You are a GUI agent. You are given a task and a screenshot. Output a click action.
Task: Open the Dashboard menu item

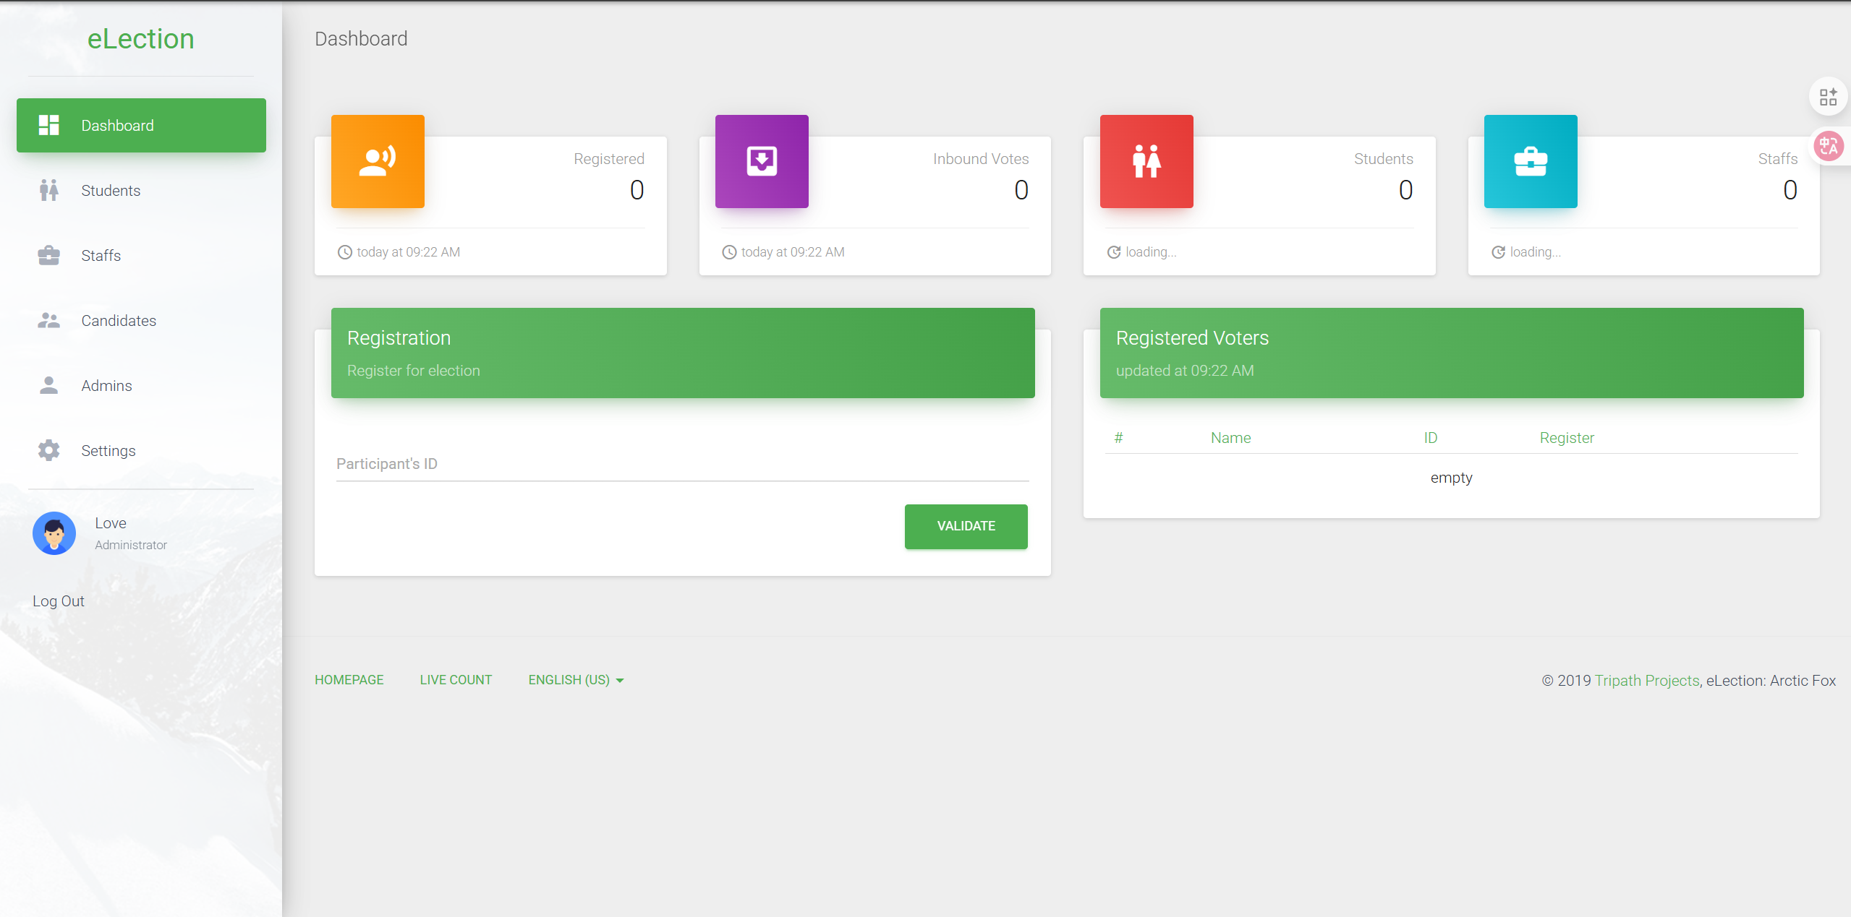[141, 125]
